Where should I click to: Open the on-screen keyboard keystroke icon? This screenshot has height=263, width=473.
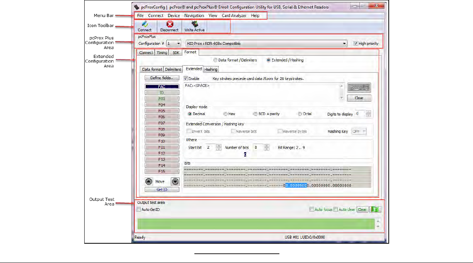click(x=359, y=88)
